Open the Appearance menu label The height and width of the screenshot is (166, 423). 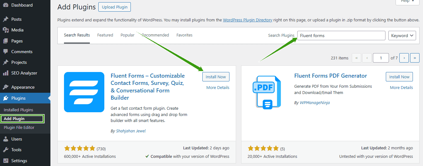[23, 87]
